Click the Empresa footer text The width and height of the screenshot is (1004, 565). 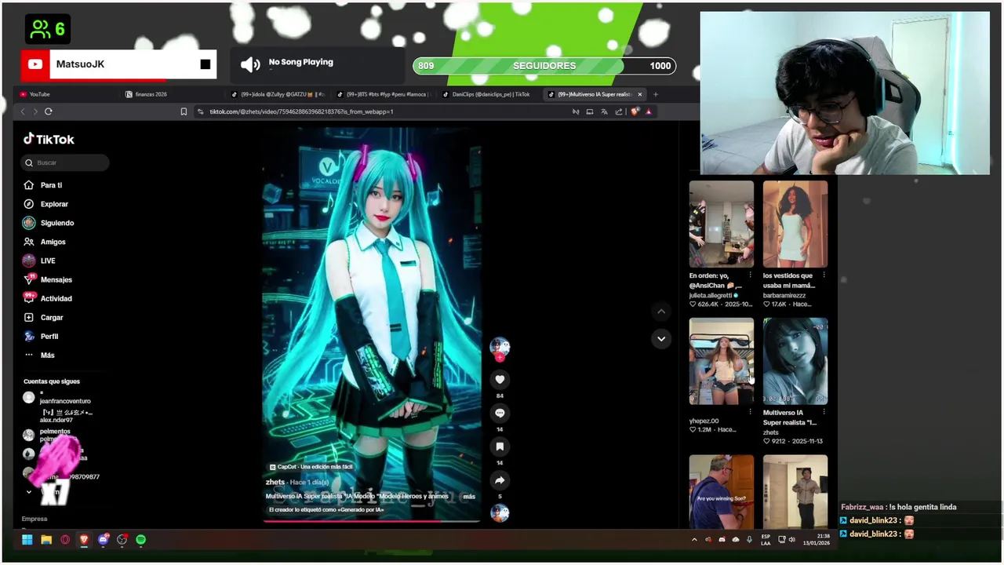(35, 519)
